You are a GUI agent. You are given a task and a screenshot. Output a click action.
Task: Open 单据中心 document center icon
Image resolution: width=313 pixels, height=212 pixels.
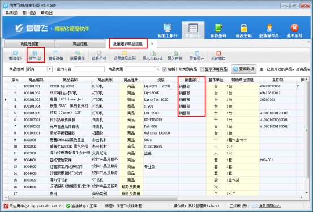193,28
